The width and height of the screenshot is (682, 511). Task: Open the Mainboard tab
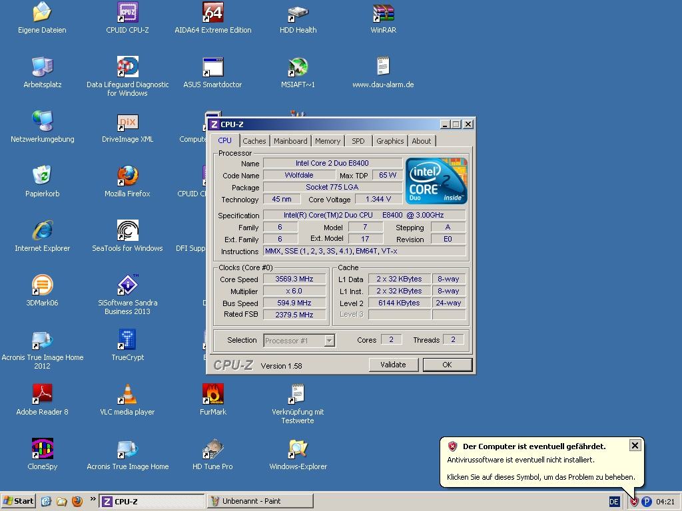(x=290, y=141)
